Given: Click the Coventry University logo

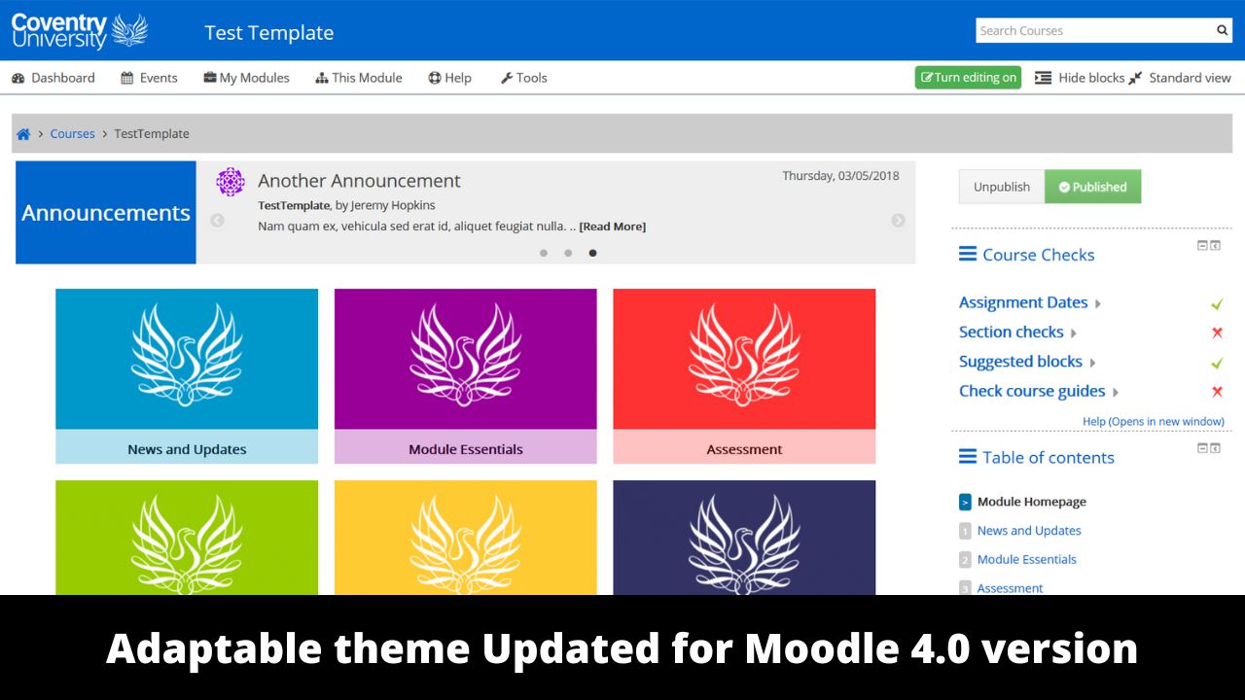Looking at the screenshot, I should (x=80, y=30).
